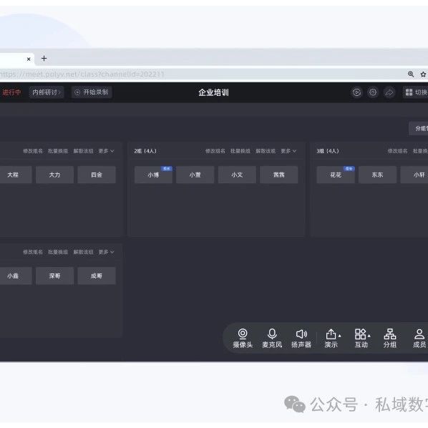
Task: Click 解散该组 in the group containing 深哥
Action: pos(83,252)
